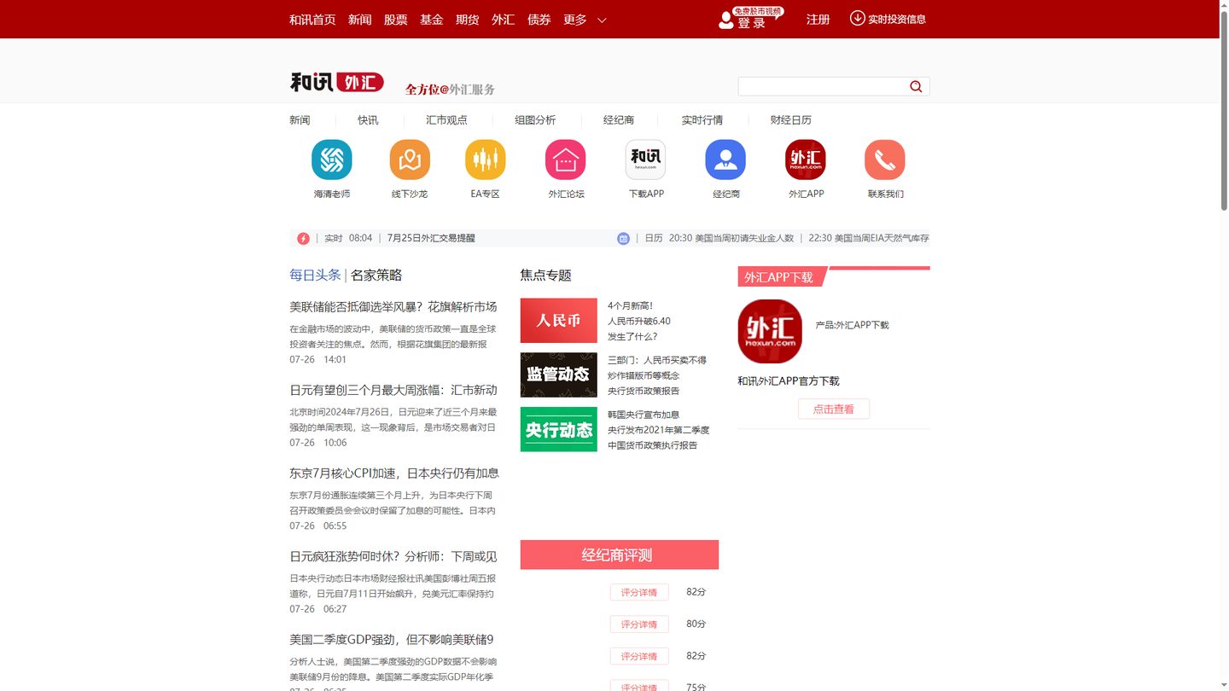Open headline 美联储能否抵御选举风暴

pyautogui.click(x=393, y=306)
